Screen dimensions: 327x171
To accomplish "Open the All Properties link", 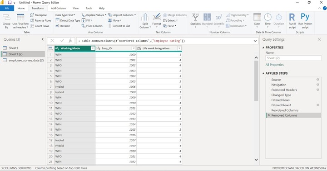I will (x=274, y=65).
